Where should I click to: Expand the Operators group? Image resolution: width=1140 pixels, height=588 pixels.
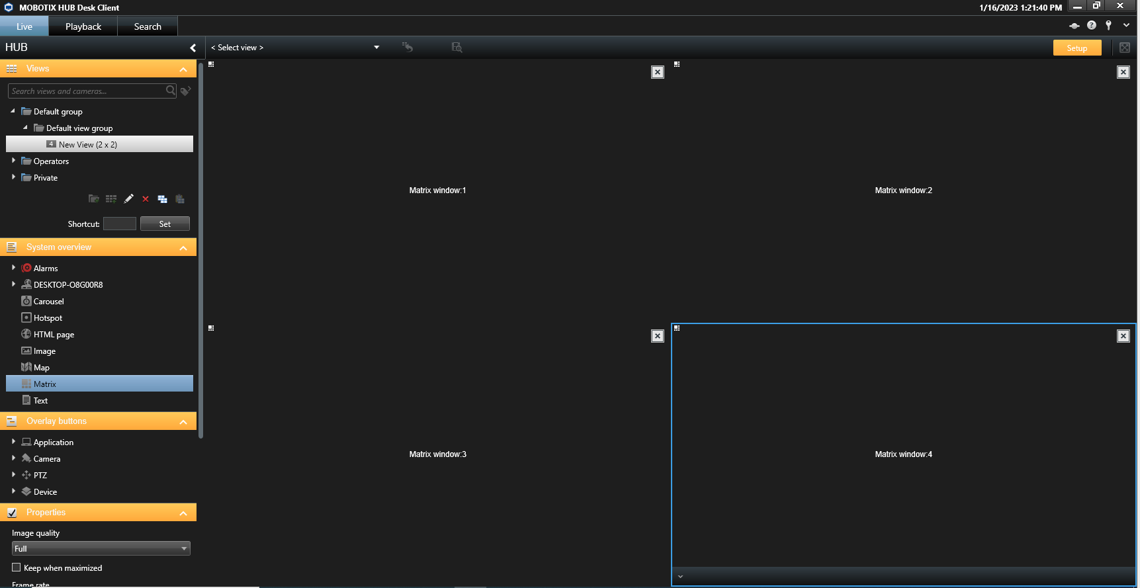click(x=13, y=161)
